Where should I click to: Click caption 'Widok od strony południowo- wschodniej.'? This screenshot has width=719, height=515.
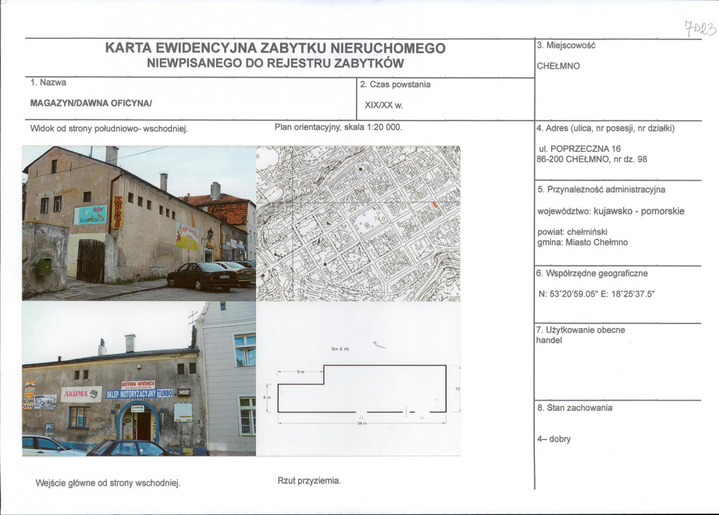coord(109,129)
